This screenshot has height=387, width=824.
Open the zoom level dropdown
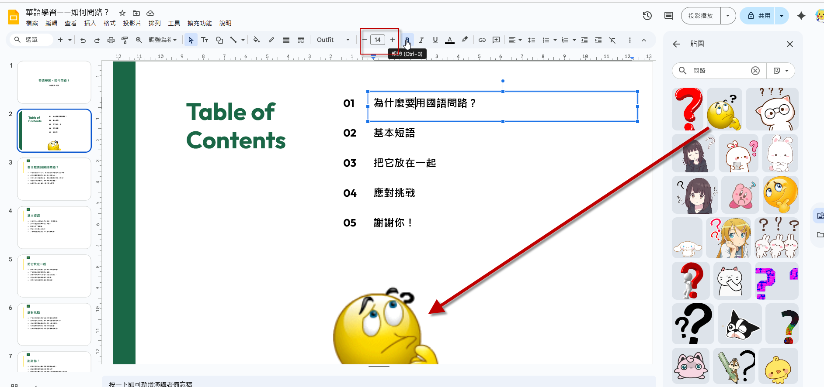click(x=163, y=40)
